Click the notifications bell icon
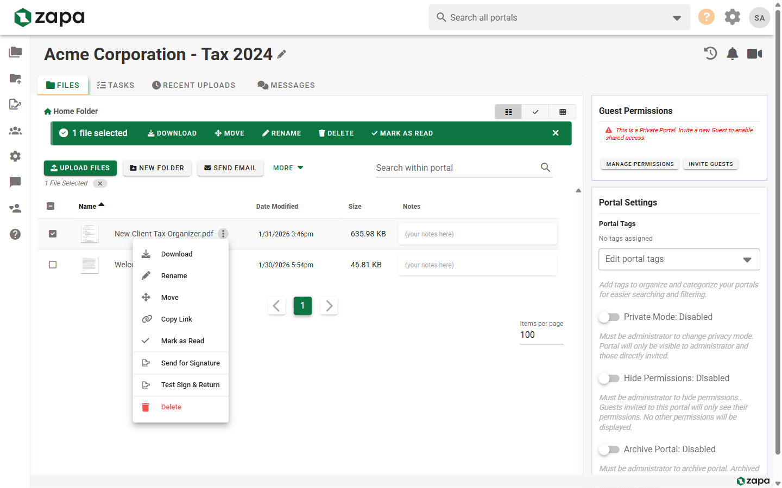The width and height of the screenshot is (782, 488). tap(733, 53)
